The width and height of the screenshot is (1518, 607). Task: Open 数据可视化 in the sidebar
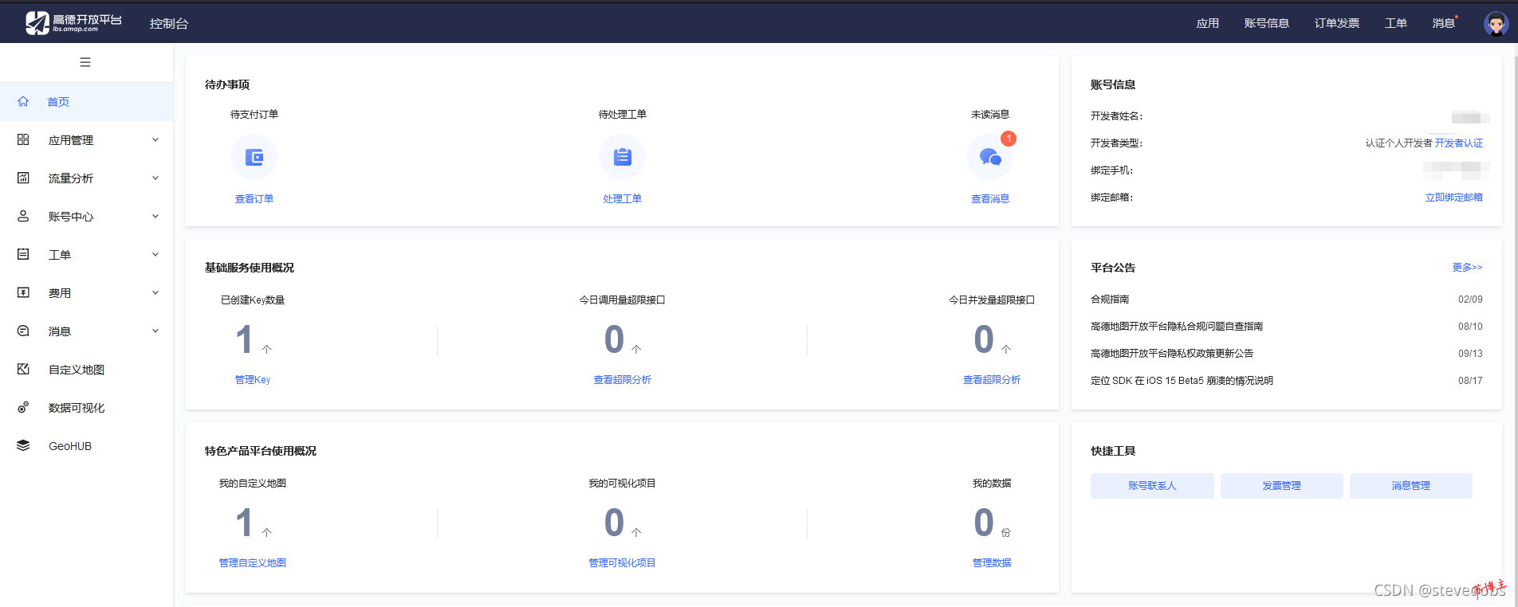tap(76, 408)
